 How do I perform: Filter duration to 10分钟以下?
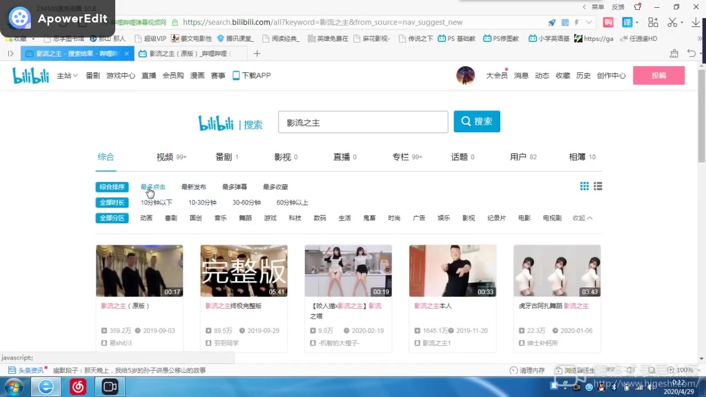pos(157,202)
